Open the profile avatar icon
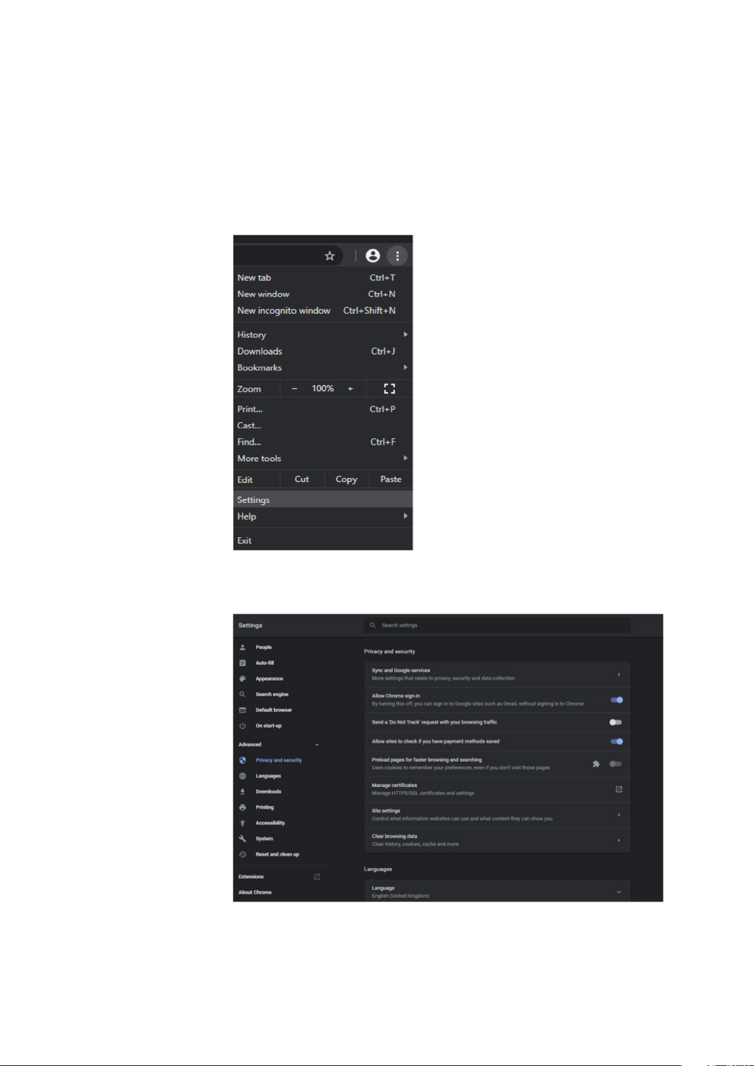Viewport: 754px width, 1066px height. [x=373, y=256]
